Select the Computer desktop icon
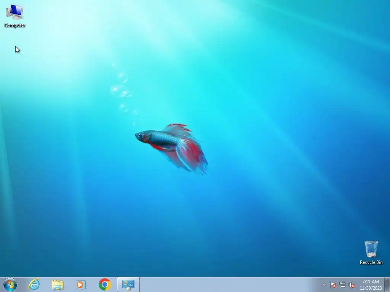The width and height of the screenshot is (390, 292). coord(15,16)
